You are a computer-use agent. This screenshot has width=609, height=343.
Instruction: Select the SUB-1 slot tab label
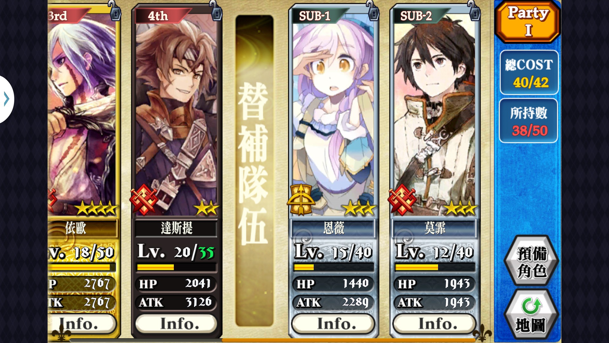click(315, 16)
